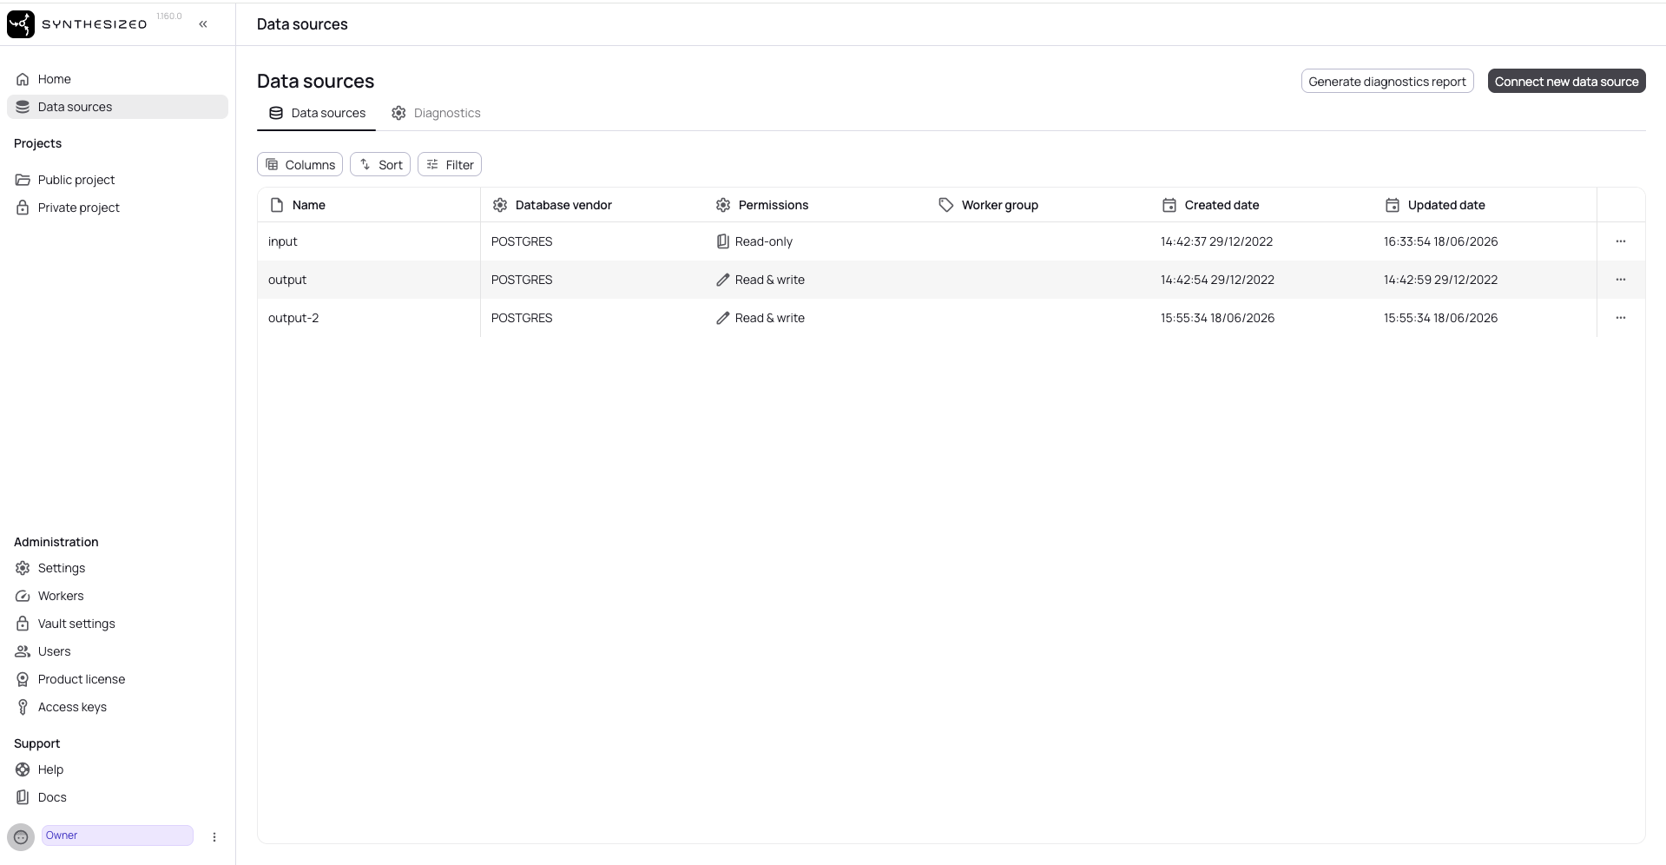Open the Sort options
The width and height of the screenshot is (1666, 865).
point(380,165)
